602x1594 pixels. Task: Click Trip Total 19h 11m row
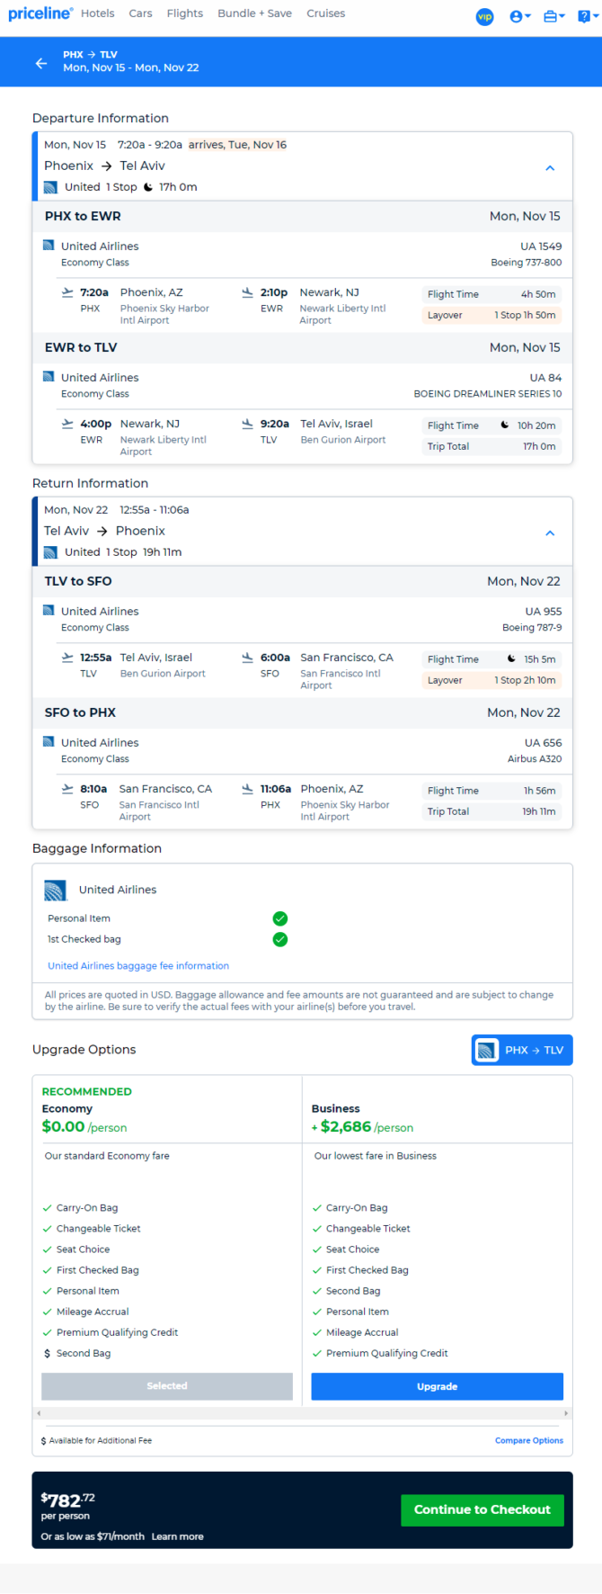click(491, 811)
